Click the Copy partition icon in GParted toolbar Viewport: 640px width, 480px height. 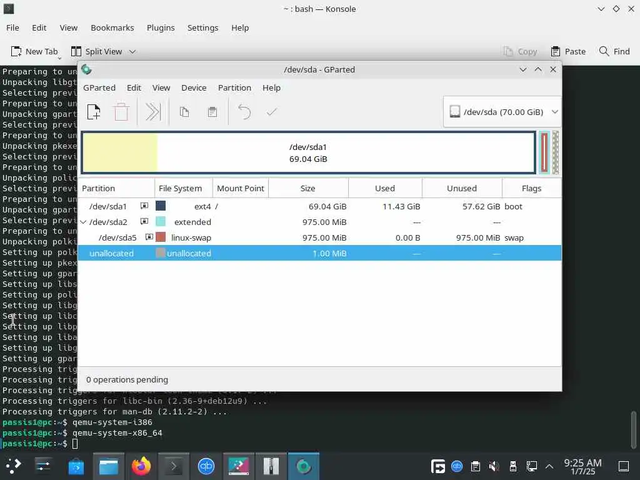pos(184,112)
